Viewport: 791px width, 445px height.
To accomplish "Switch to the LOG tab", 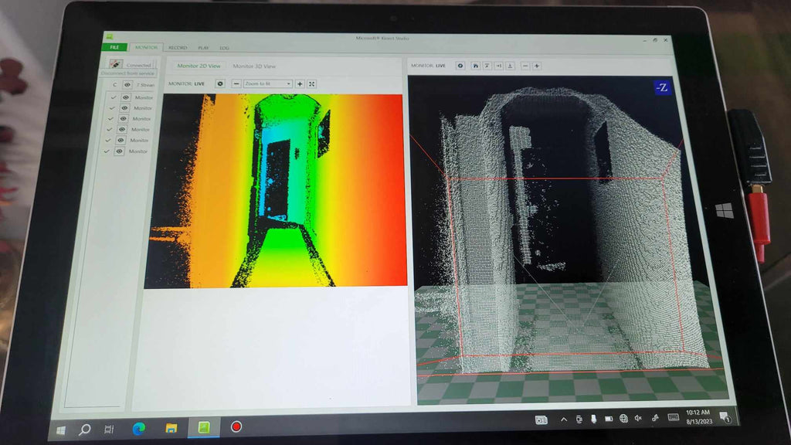I will 224,48.
